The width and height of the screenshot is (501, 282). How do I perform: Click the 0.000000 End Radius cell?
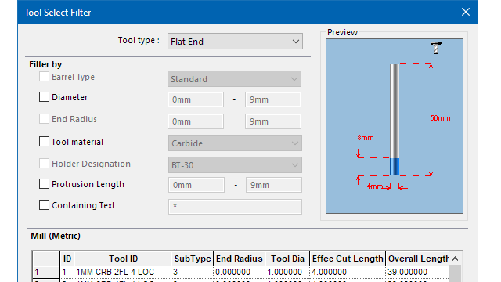(240, 272)
